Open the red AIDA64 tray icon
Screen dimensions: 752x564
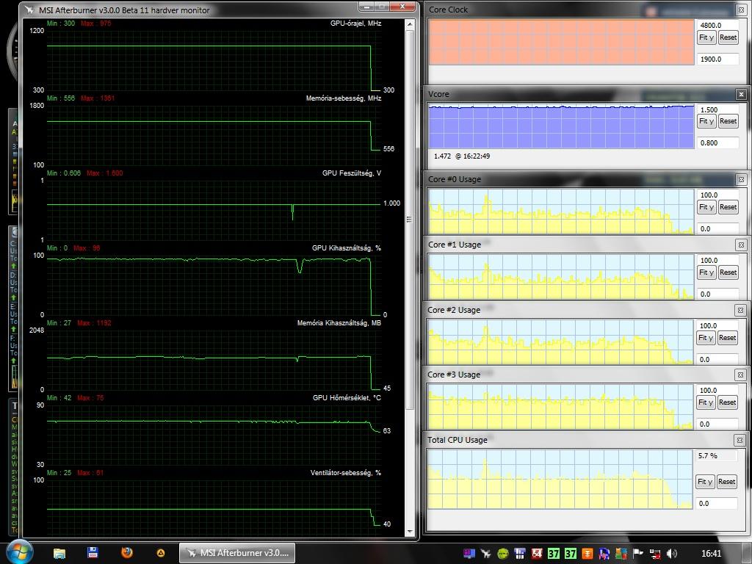(537, 554)
